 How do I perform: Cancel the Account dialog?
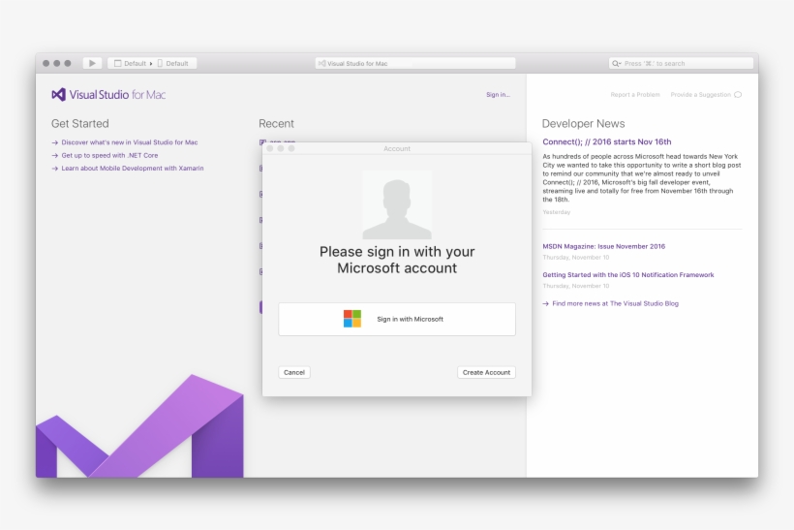click(x=294, y=372)
